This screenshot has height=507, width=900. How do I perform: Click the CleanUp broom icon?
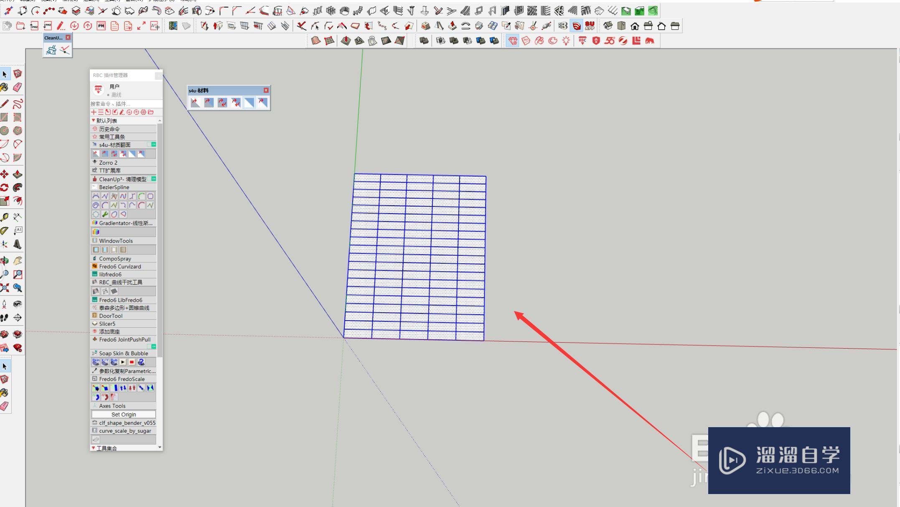(x=51, y=50)
